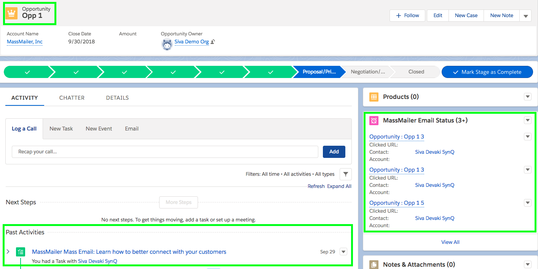This screenshot has height=269, width=538.
Task: Switch to the Chatter tab
Action: click(72, 98)
